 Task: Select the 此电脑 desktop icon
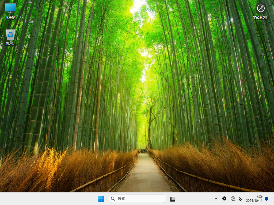point(10,8)
